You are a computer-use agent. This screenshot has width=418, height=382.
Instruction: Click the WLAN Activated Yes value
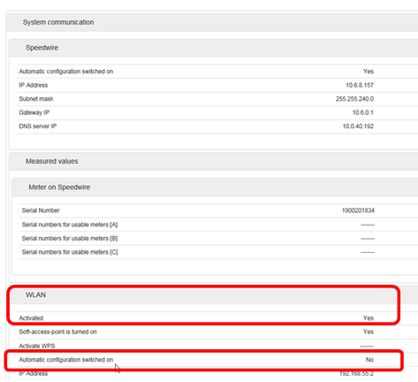[369, 318]
